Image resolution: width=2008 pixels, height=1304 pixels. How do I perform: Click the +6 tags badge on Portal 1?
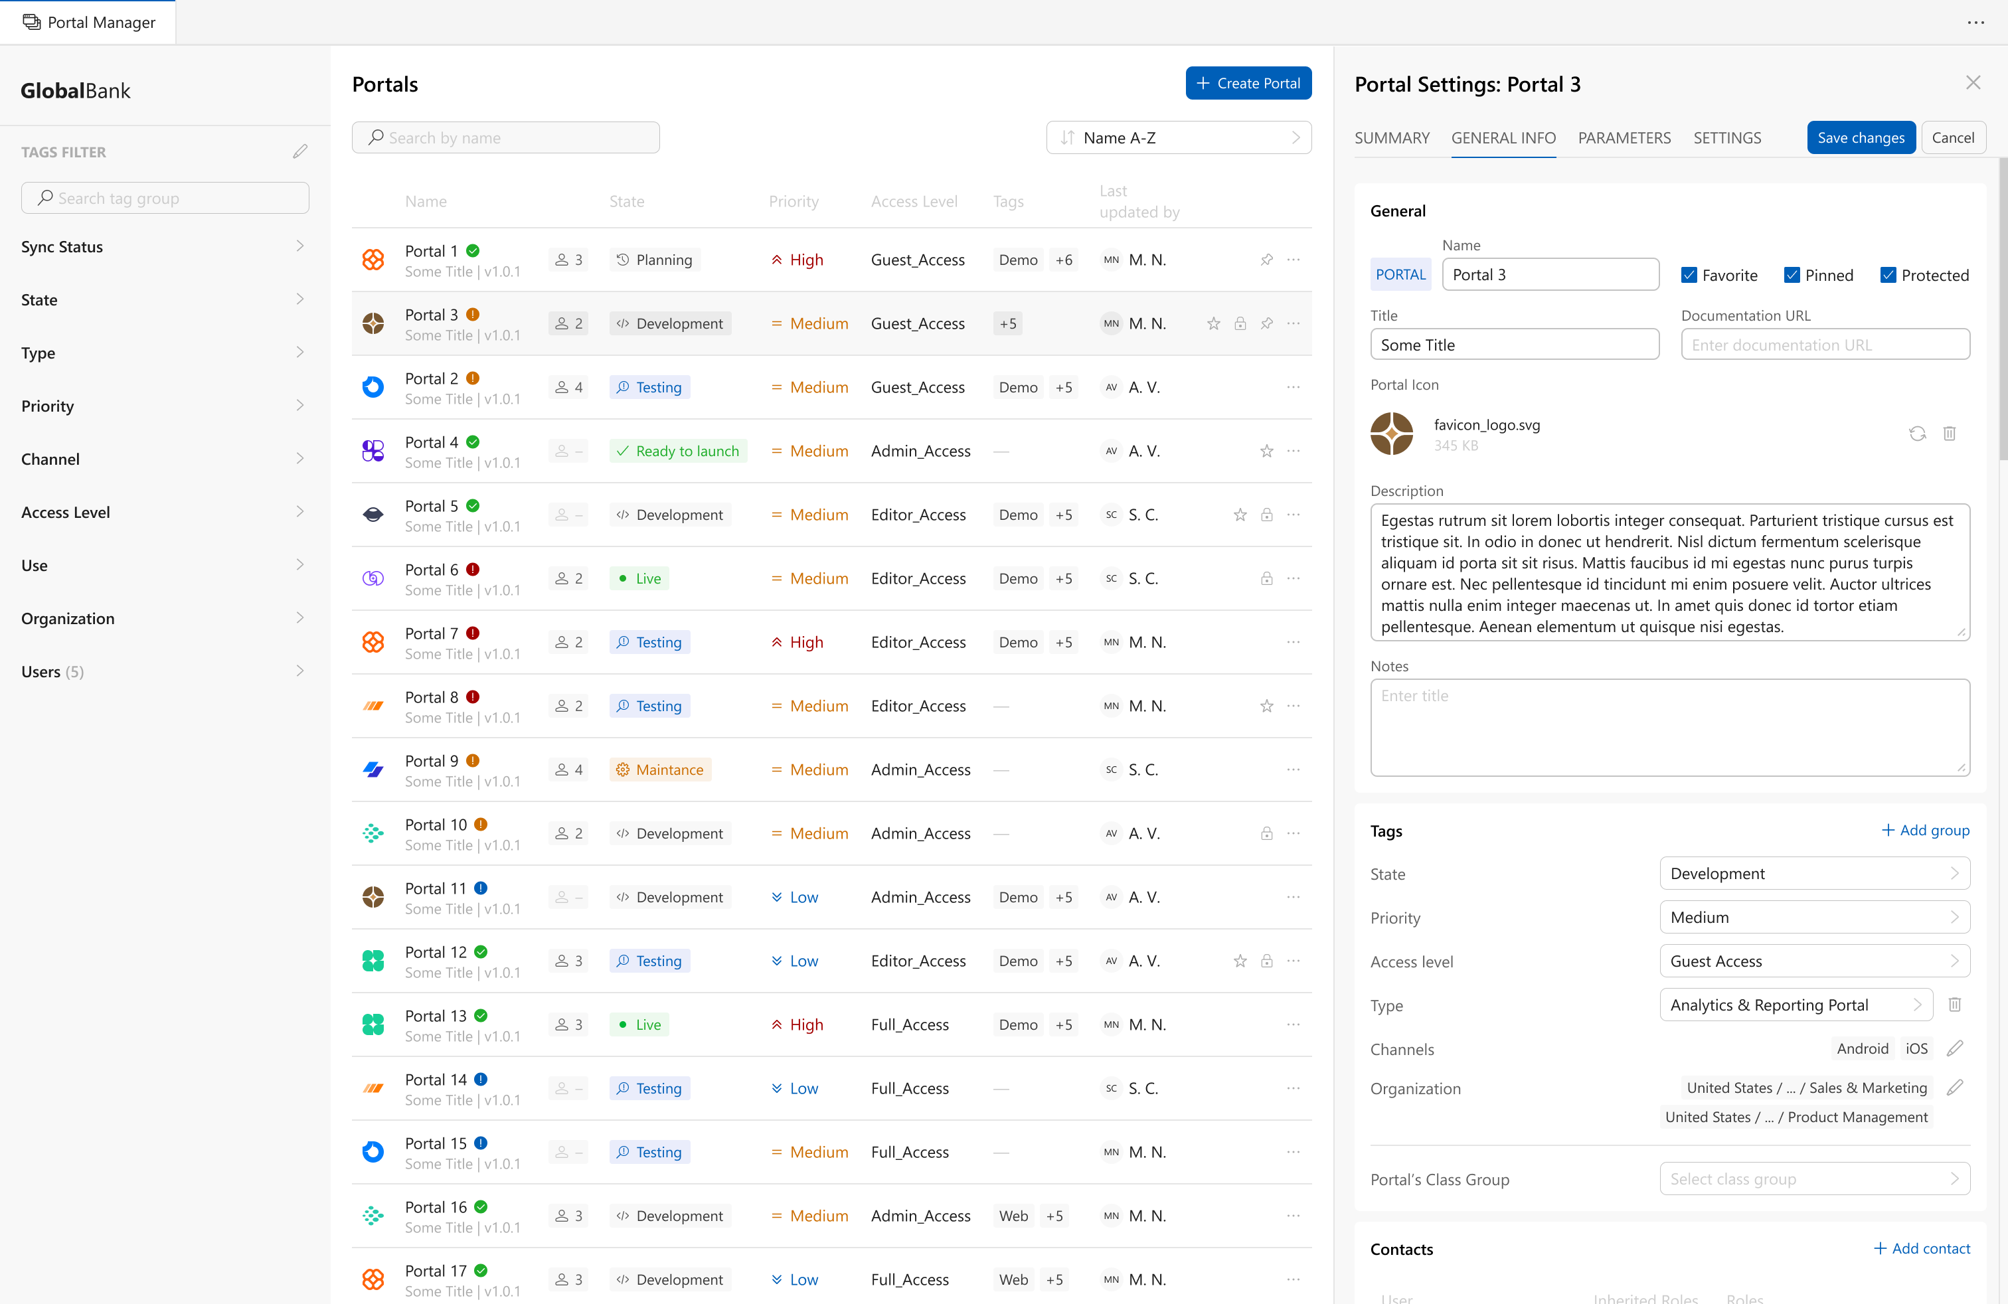[x=1064, y=260]
